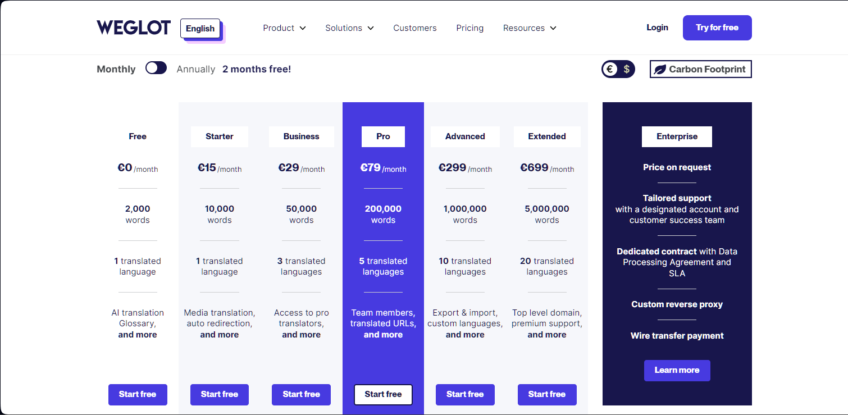Click 'and more' under Pro plan
The height and width of the screenshot is (415, 848).
383,335
